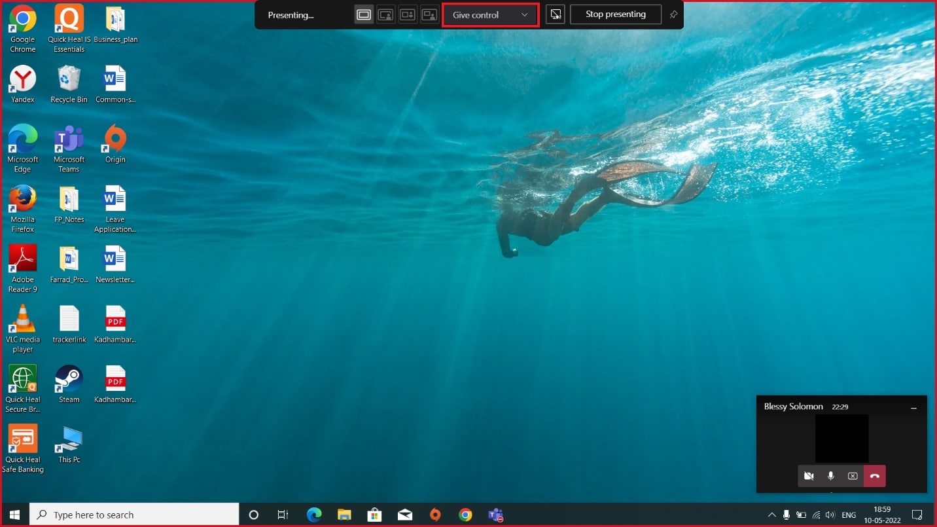Toggle the camera in the call window
Viewport: 937px width, 527px height.
(809, 476)
